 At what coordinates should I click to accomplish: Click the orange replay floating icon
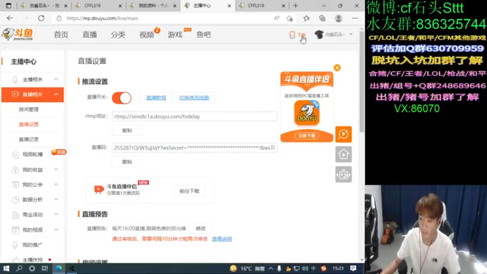(x=343, y=134)
